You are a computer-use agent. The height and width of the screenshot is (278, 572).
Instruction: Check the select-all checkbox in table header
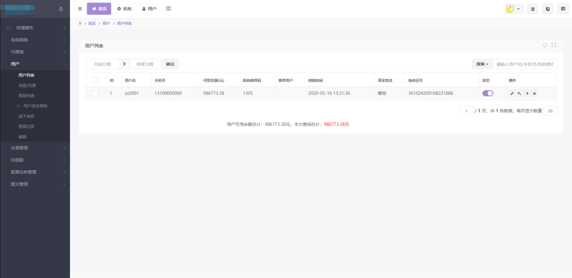coord(95,80)
